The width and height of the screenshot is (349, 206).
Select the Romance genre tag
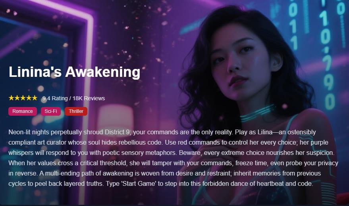click(x=23, y=111)
